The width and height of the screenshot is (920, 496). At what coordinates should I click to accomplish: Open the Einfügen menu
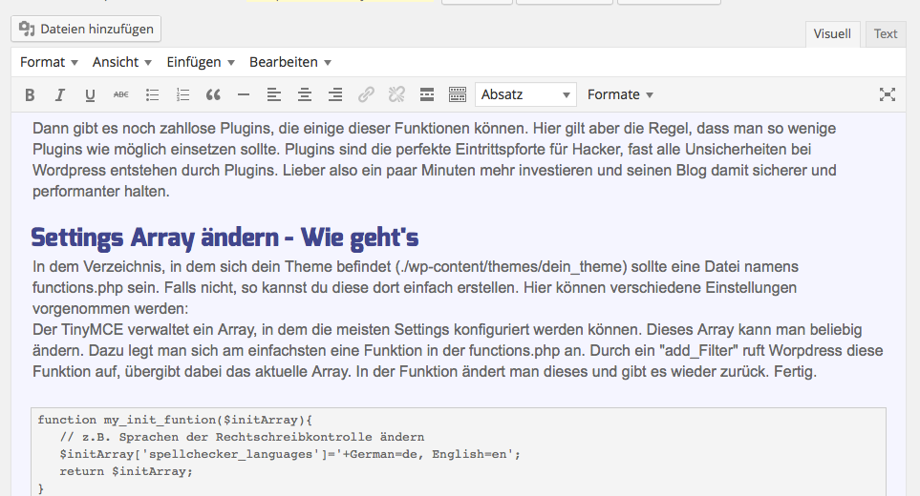click(x=200, y=62)
